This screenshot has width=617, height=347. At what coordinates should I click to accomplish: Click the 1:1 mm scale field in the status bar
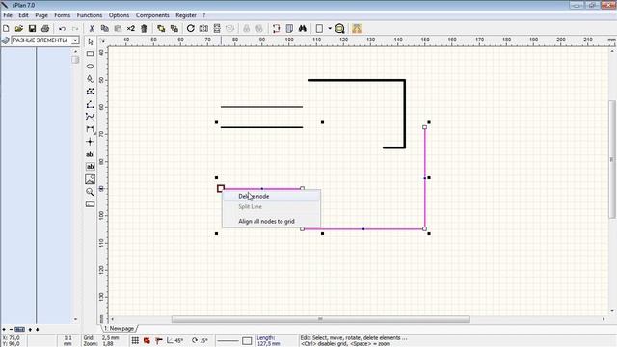pos(67,340)
